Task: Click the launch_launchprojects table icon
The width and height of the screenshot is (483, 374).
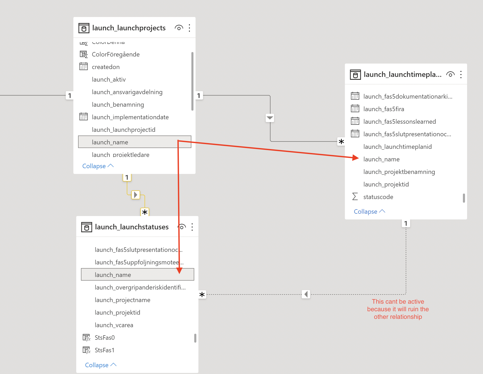Action: pyautogui.click(x=84, y=28)
